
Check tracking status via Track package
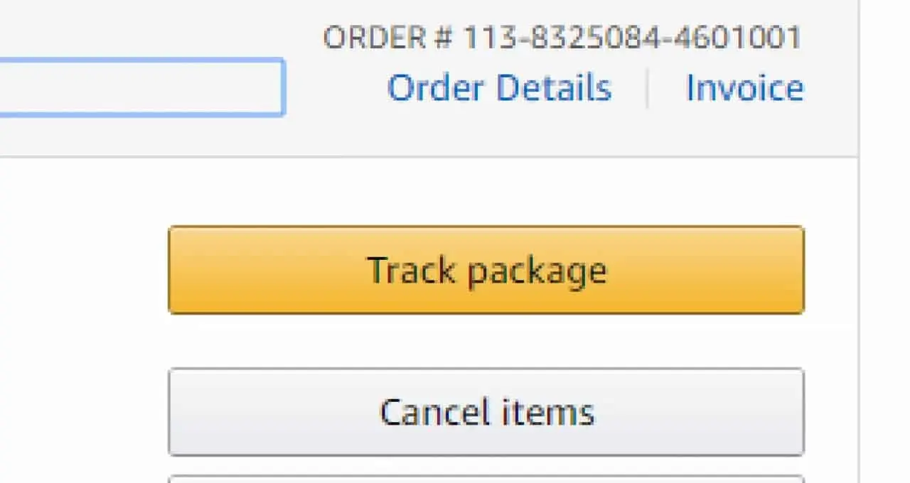[x=486, y=270]
